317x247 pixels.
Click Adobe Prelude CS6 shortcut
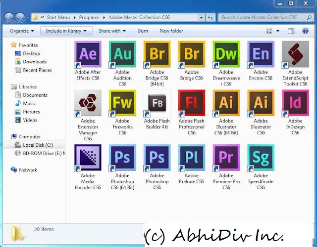coord(192,158)
